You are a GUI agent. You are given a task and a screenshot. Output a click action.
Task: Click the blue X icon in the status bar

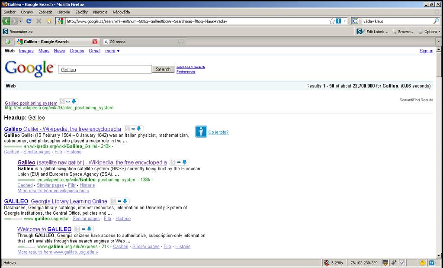click(x=432, y=263)
